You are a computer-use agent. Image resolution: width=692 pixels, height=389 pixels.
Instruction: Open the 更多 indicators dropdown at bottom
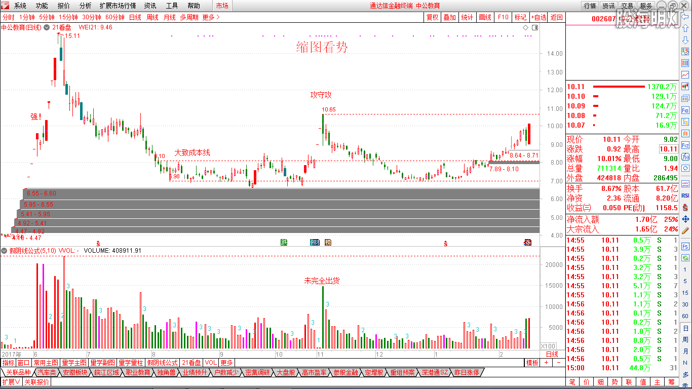[x=226, y=363]
